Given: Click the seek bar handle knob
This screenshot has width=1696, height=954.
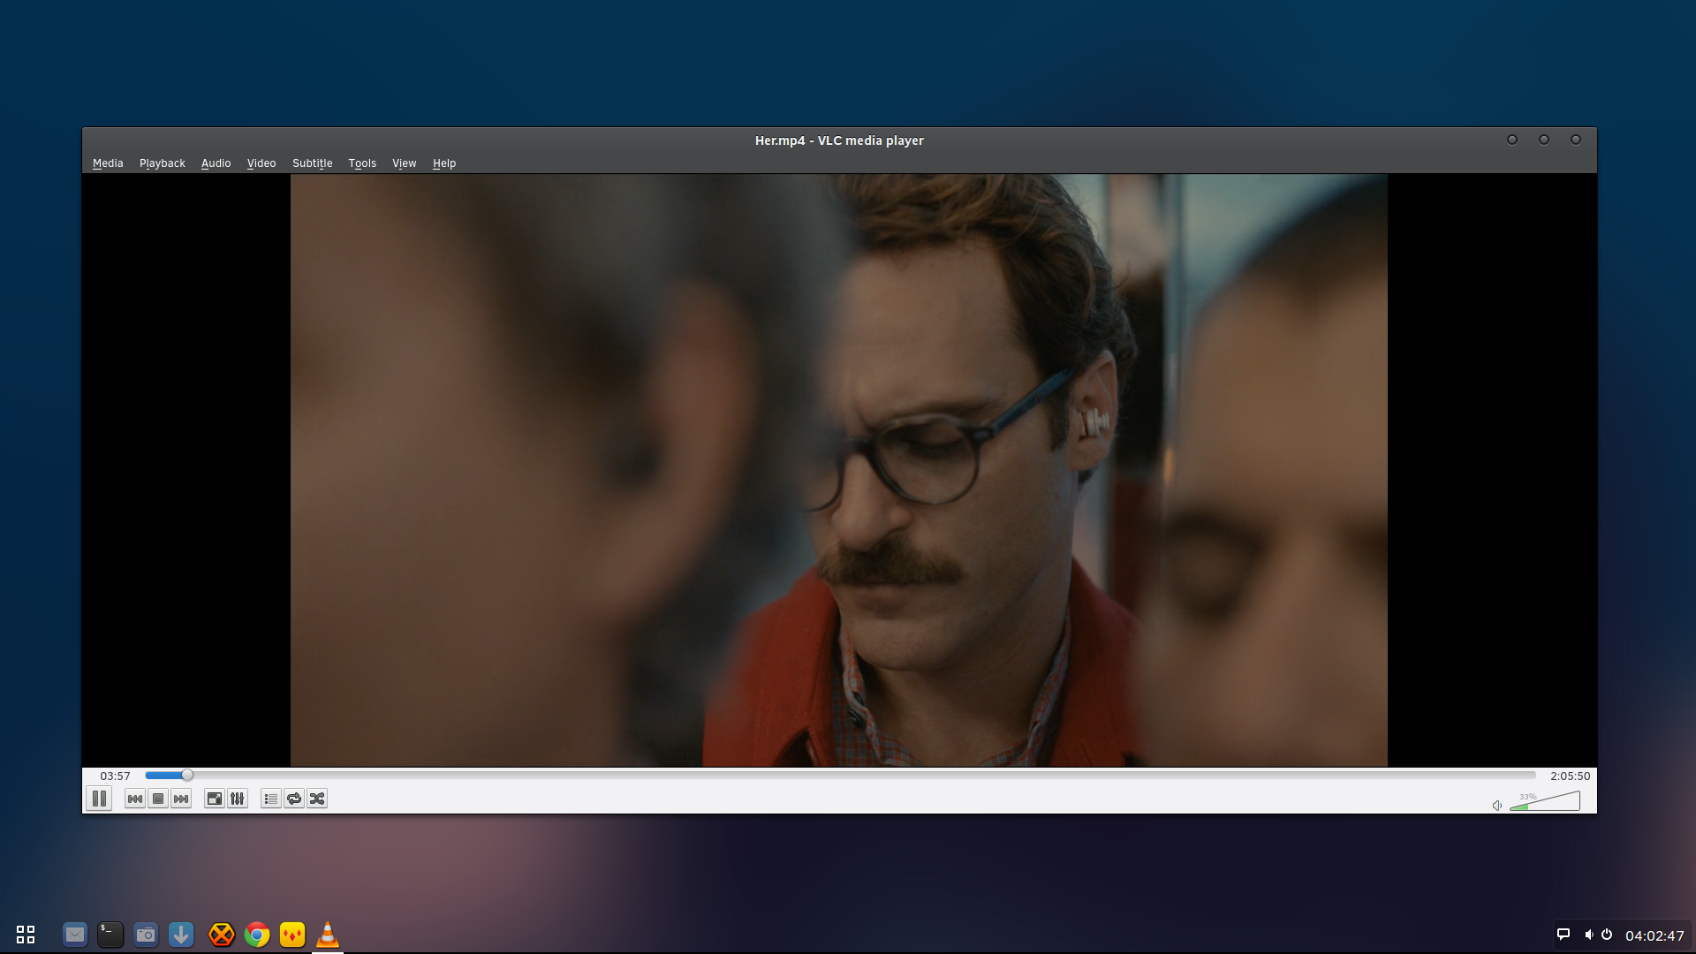Looking at the screenshot, I should click(187, 776).
